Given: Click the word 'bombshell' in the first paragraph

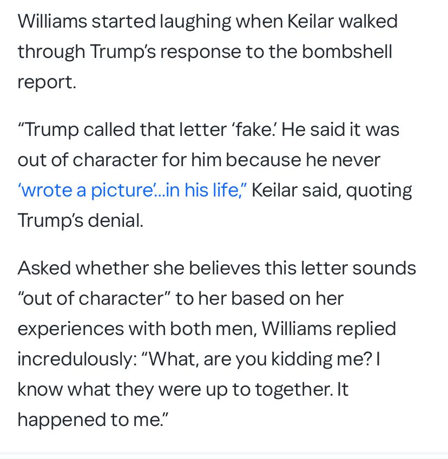Looking at the screenshot, I should pyautogui.click(x=347, y=51).
